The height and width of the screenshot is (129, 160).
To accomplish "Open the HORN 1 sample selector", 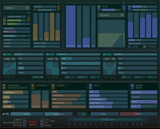I will [x=17, y=8].
